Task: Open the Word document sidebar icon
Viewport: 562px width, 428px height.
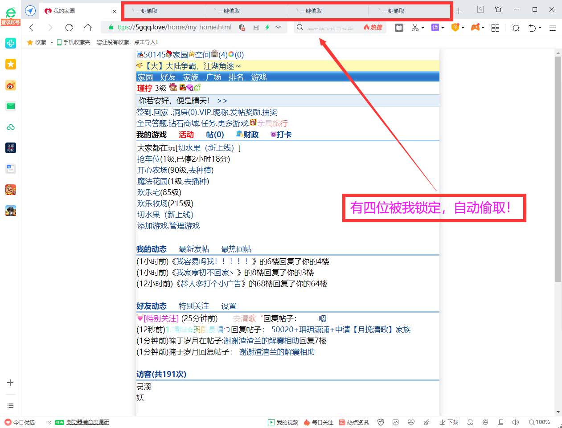Action: tap(11, 169)
